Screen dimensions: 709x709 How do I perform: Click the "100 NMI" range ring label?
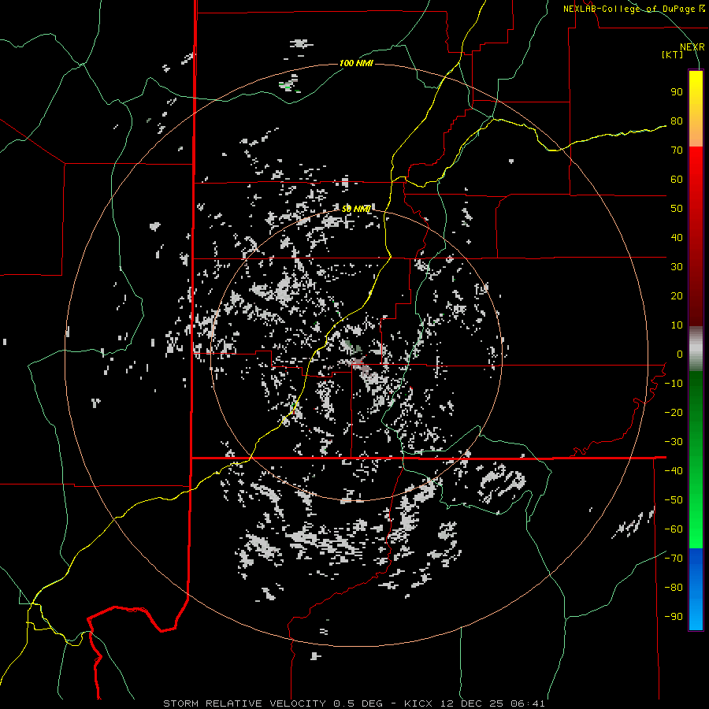click(356, 63)
